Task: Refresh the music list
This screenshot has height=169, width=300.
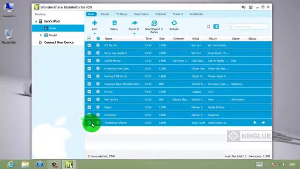Action: (174, 23)
